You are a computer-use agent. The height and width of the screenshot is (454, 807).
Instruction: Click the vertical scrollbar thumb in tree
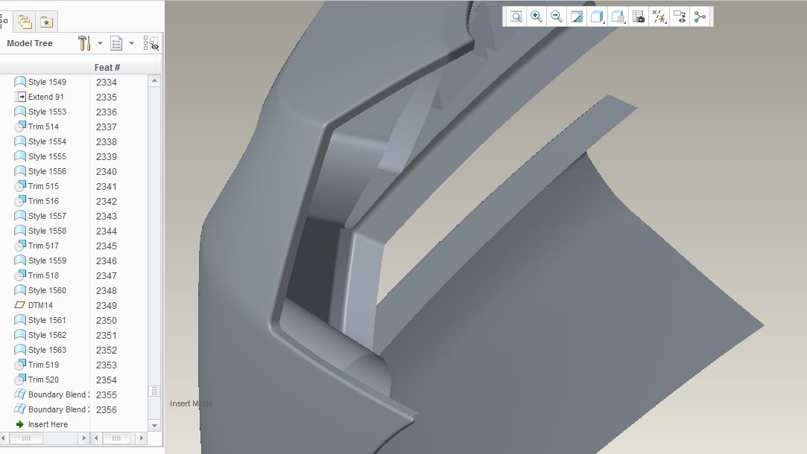(x=154, y=391)
